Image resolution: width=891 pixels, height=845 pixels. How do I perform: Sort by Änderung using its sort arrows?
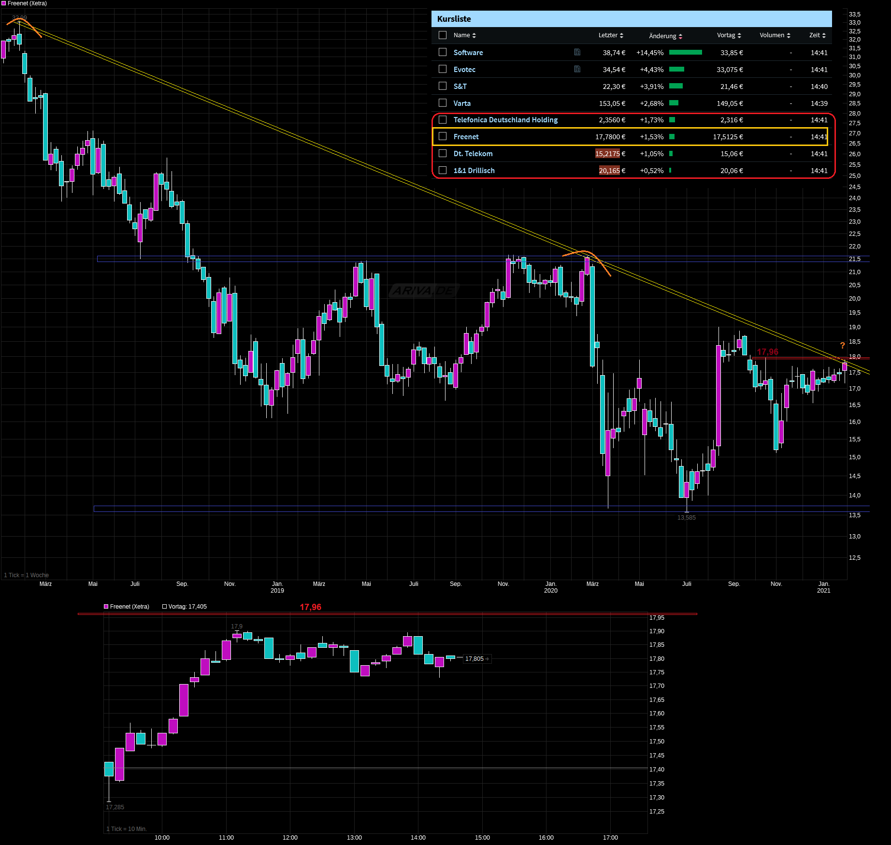point(680,36)
